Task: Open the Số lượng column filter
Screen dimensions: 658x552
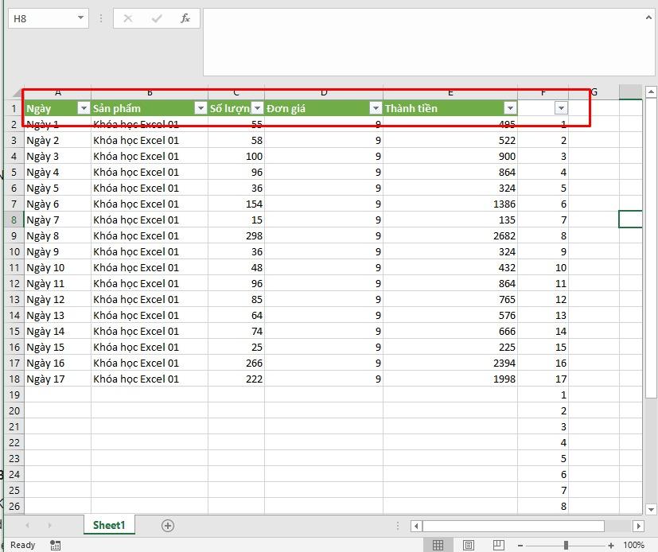Action: (x=256, y=107)
